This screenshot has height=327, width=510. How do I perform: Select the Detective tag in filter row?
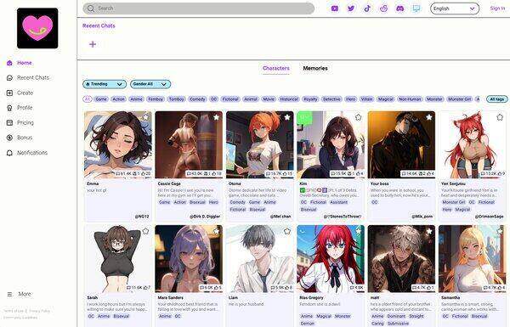point(331,99)
